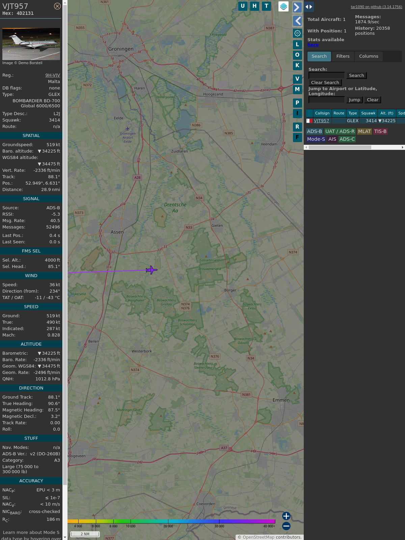
Task: Zoom out with the minus button
Action: tap(286, 526)
